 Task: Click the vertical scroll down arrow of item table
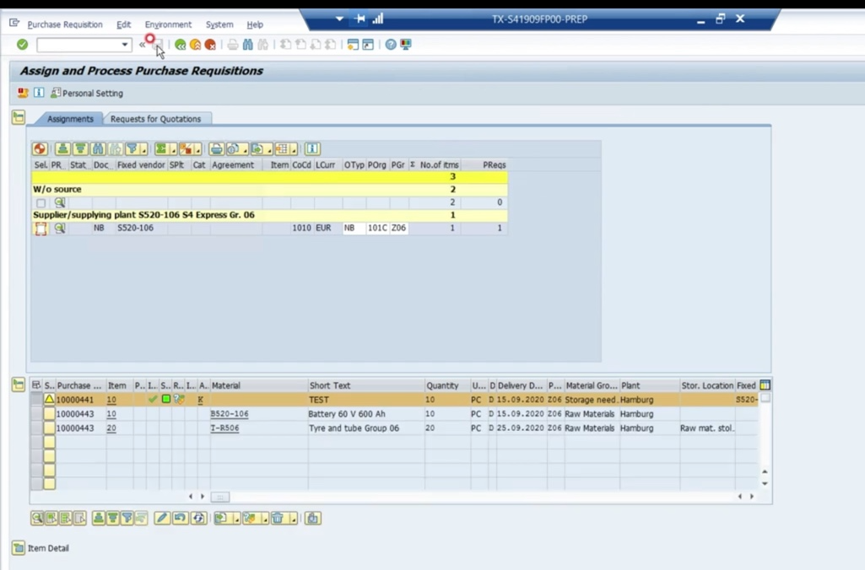tap(765, 483)
